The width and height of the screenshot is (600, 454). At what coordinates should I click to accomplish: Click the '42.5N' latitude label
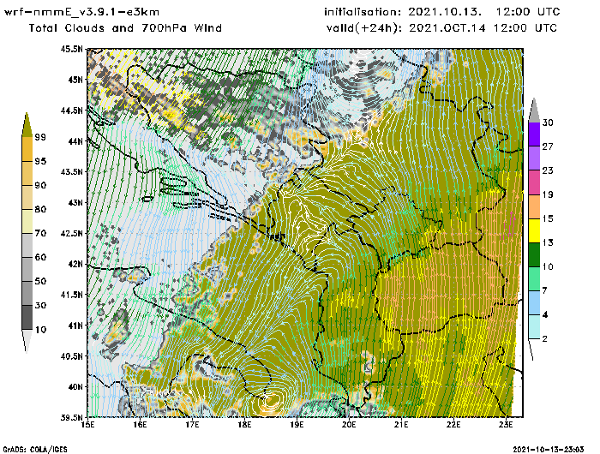click(x=71, y=233)
